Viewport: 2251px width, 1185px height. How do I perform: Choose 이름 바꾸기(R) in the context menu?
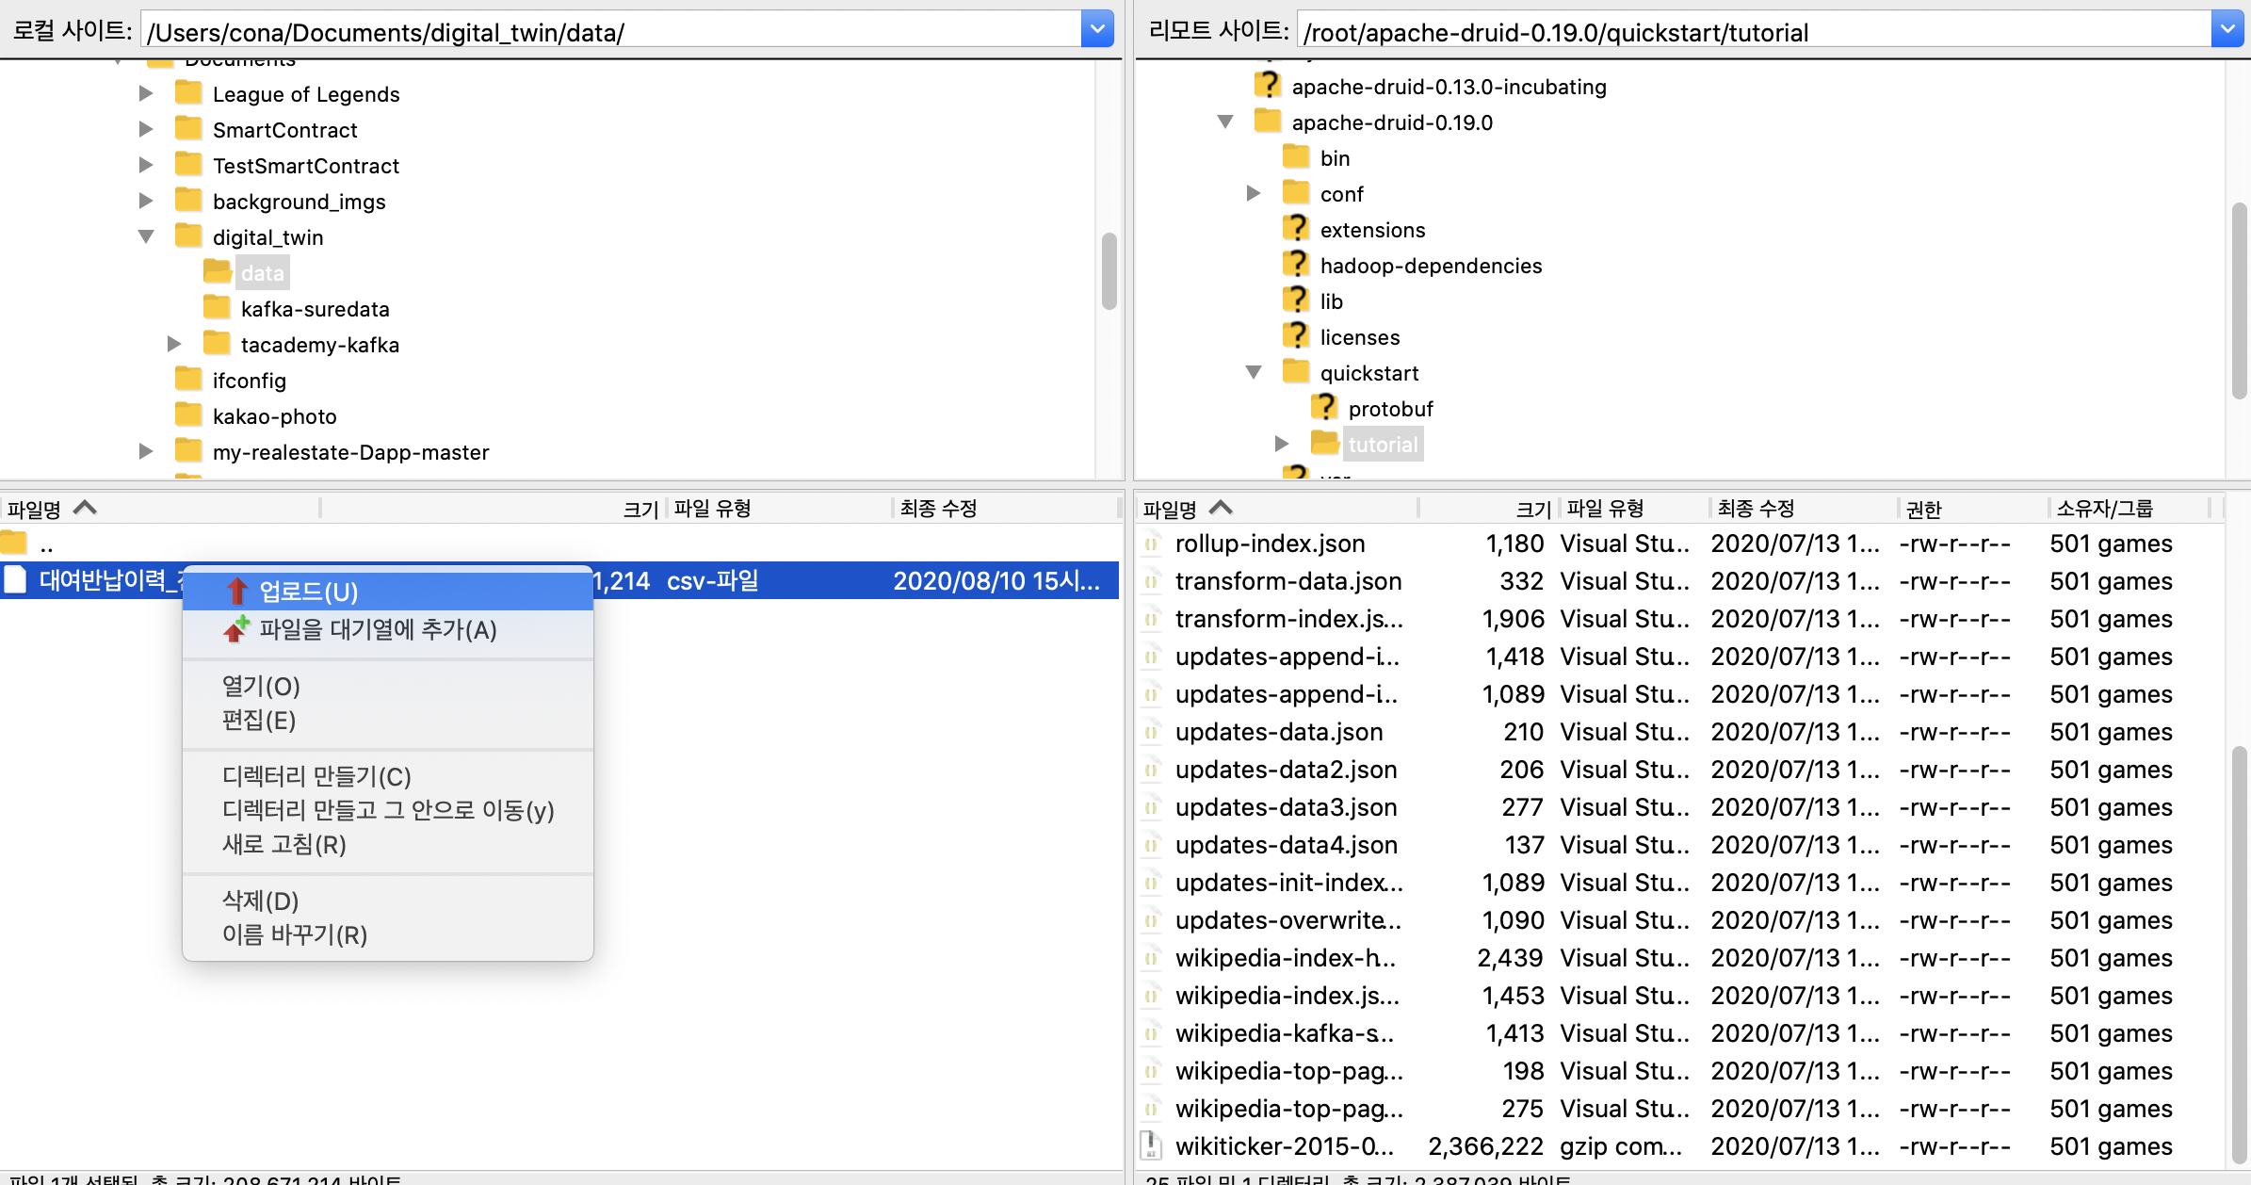coord(294,934)
